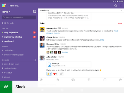Image resolution: width=124 pixels, height=93 pixels.
Task: View Diogenes Brito's avatar
Action: coord(42,45)
